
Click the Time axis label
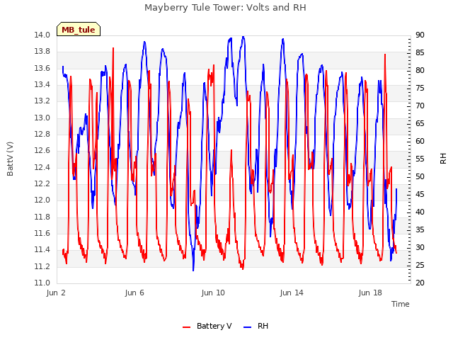pos(401,304)
